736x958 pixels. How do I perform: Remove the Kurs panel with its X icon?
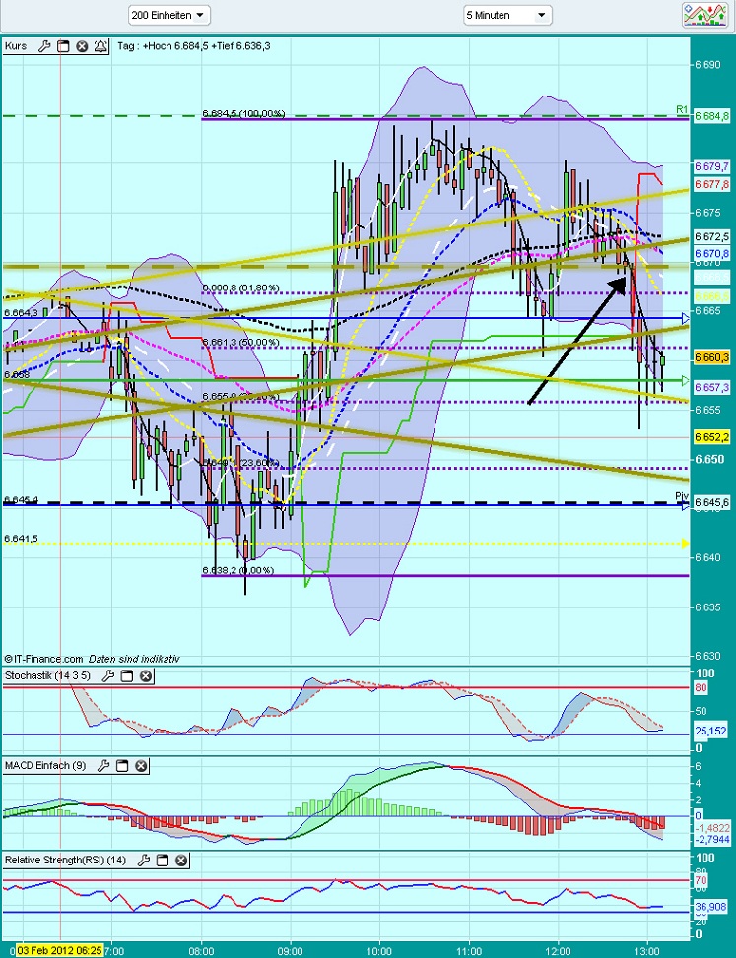82,46
